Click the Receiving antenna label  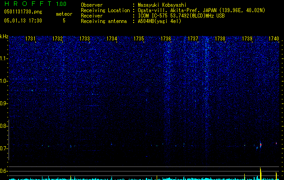(104, 21)
